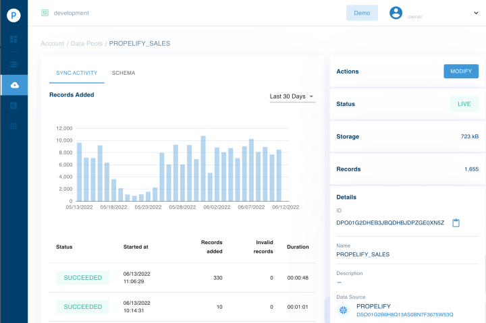Open the chart metrics icon in the sidebar
Image resolution: width=486 pixels, height=323 pixels.
coord(13,106)
